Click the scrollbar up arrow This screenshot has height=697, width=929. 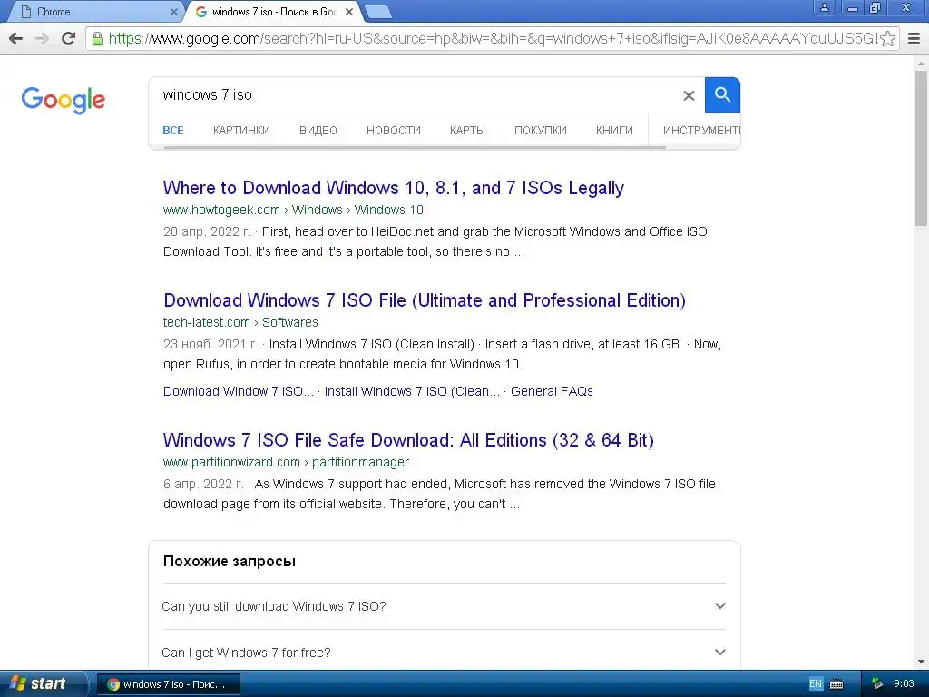point(922,63)
